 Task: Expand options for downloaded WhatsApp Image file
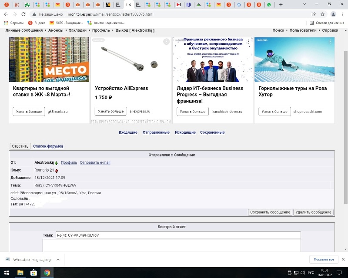click(57, 259)
